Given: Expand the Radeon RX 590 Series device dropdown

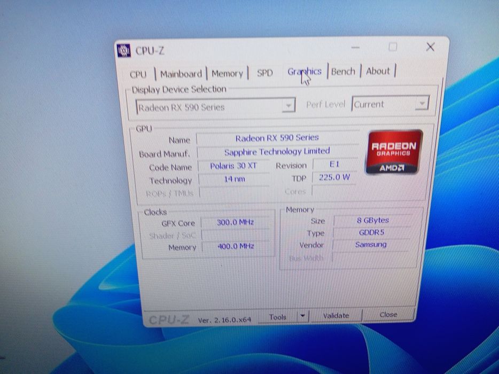Looking at the screenshot, I should pyautogui.click(x=289, y=105).
